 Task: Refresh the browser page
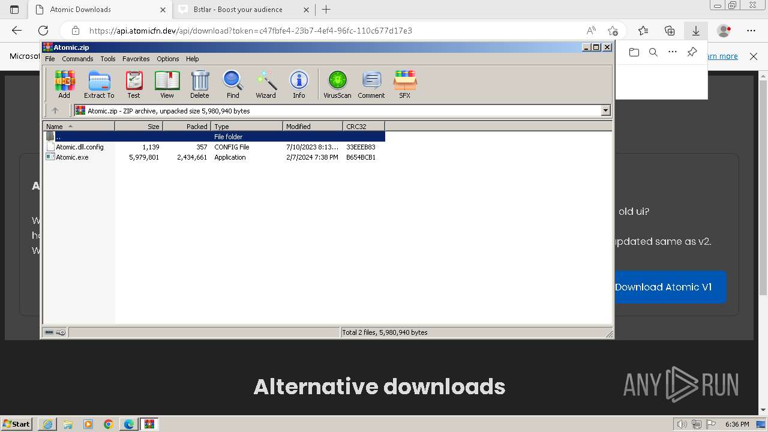tap(43, 31)
